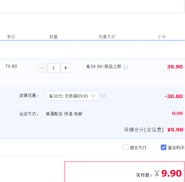Click the -30.00 discount amount
Screen dimensions: 185x182
173,96
